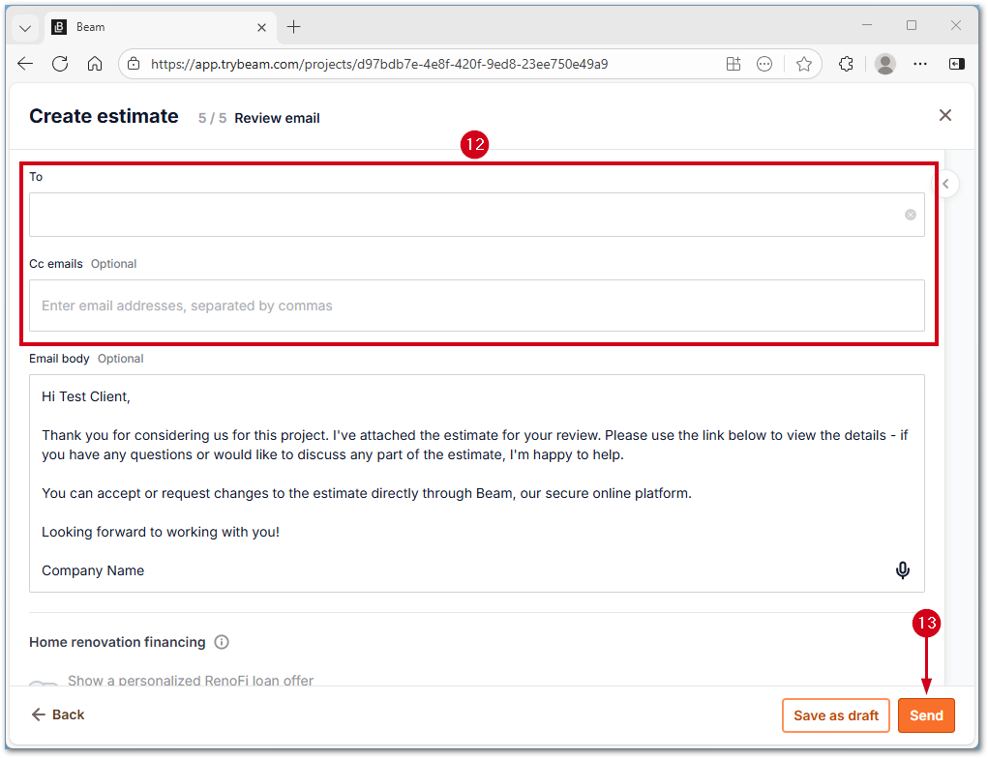988x758 pixels.
Task: Click inside the Cc emails input field
Action: point(477,306)
